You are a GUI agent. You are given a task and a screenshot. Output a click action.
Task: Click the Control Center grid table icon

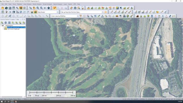[x=9, y=23]
